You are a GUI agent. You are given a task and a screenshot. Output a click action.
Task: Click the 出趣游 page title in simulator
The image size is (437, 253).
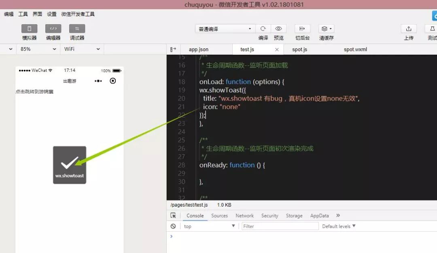pos(70,81)
